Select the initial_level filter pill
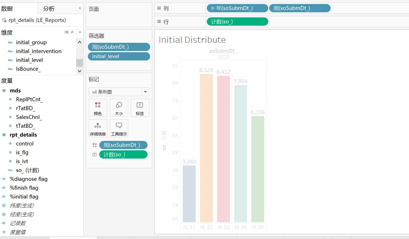The height and width of the screenshot is (239, 409). point(119,56)
